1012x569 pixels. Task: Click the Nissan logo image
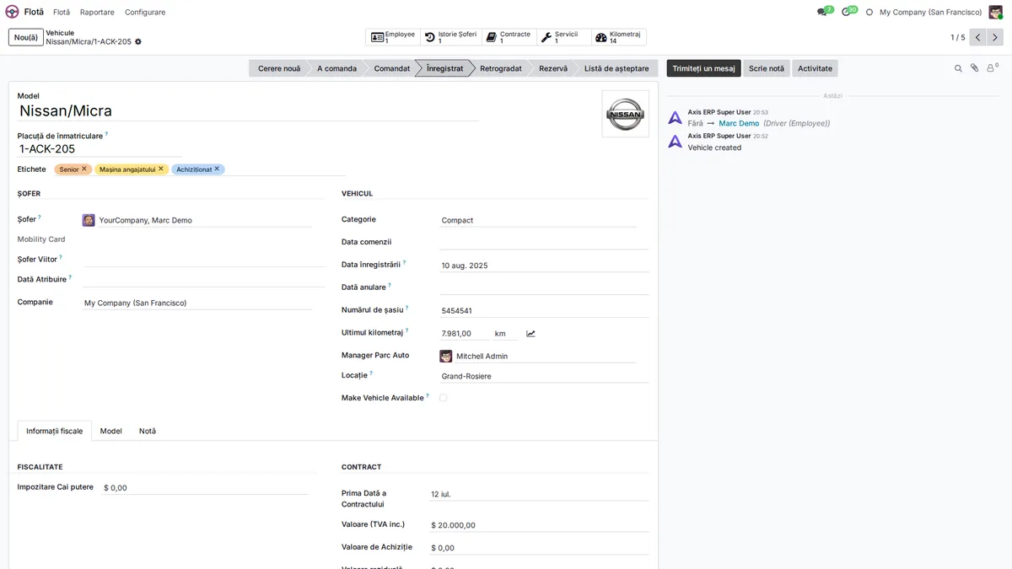coord(625,114)
